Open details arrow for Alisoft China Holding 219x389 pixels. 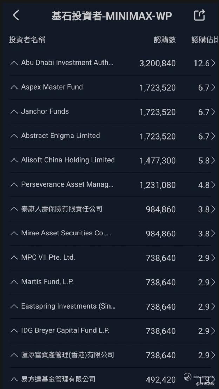(x=213, y=160)
